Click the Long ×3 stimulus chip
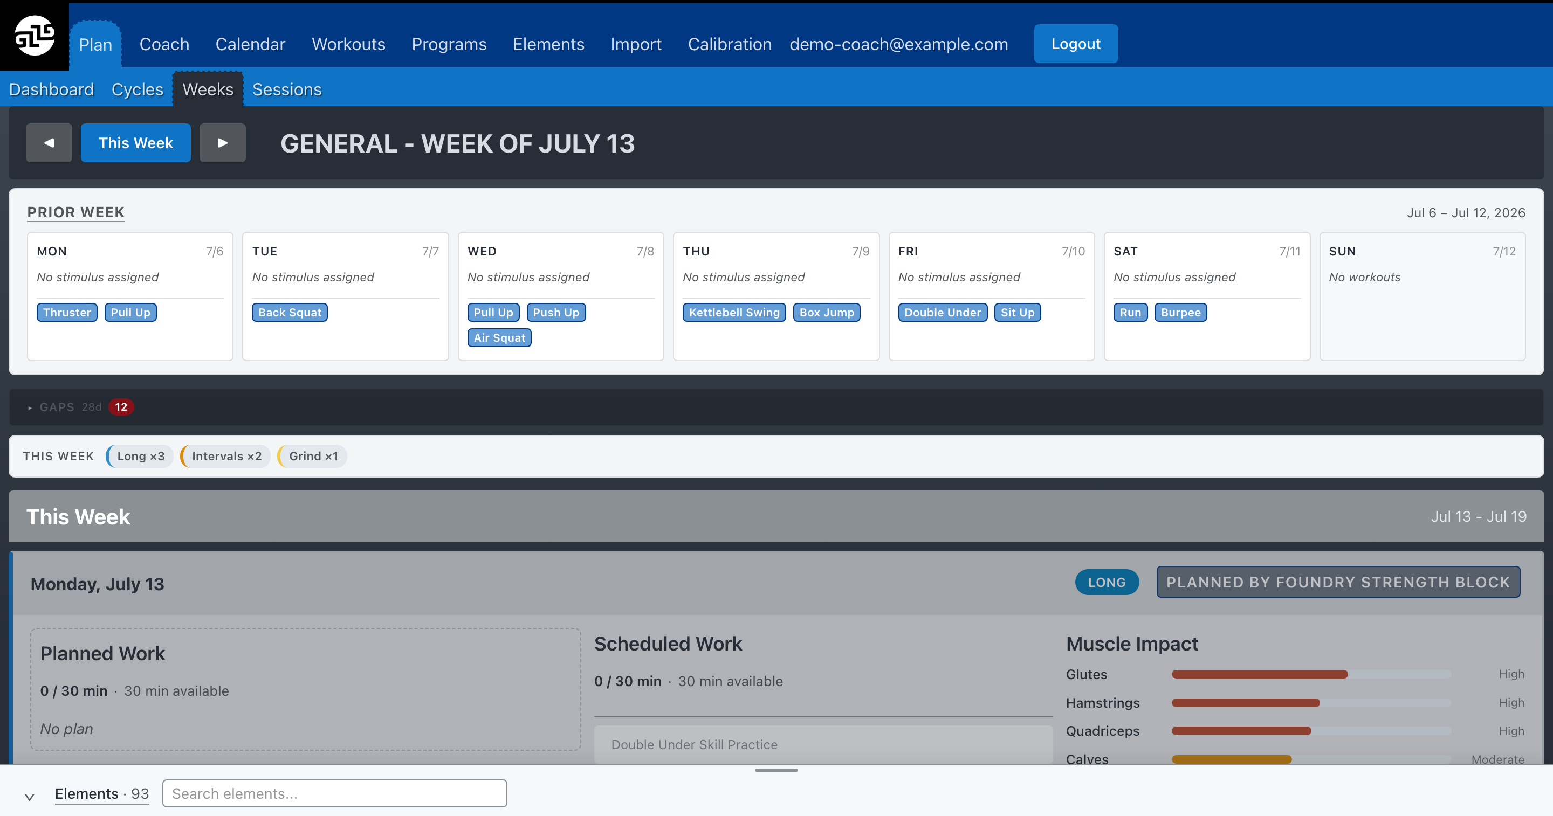Viewport: 1553px width, 816px height. [140, 456]
